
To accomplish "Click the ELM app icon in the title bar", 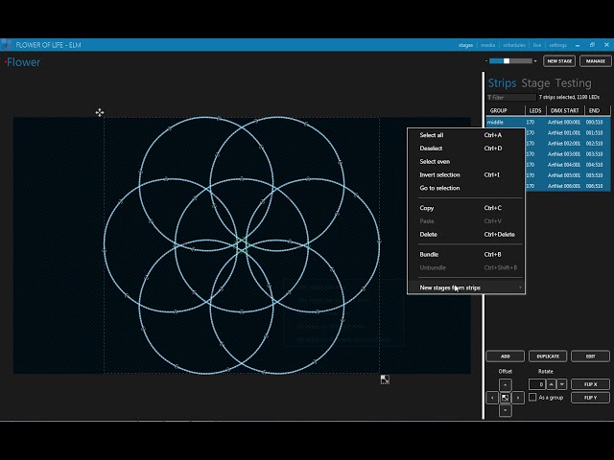I will tap(7, 45).
